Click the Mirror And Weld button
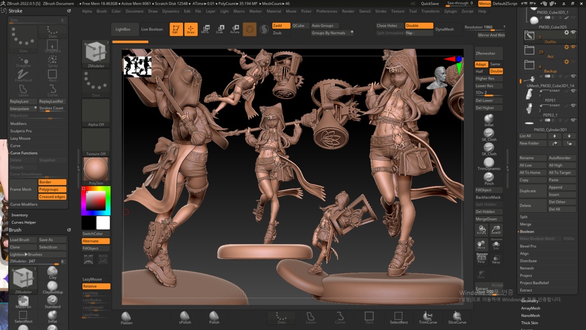586x330 pixels. click(x=490, y=35)
